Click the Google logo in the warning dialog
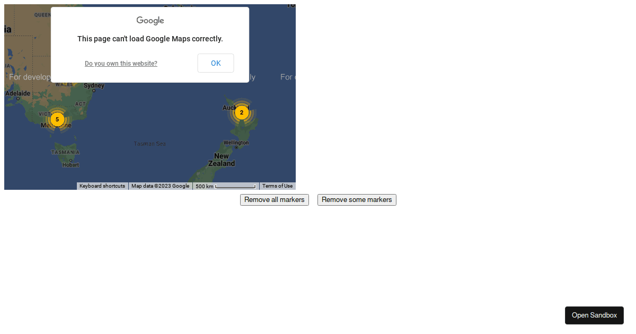The width and height of the screenshot is (636, 334). pyautogui.click(x=149, y=20)
